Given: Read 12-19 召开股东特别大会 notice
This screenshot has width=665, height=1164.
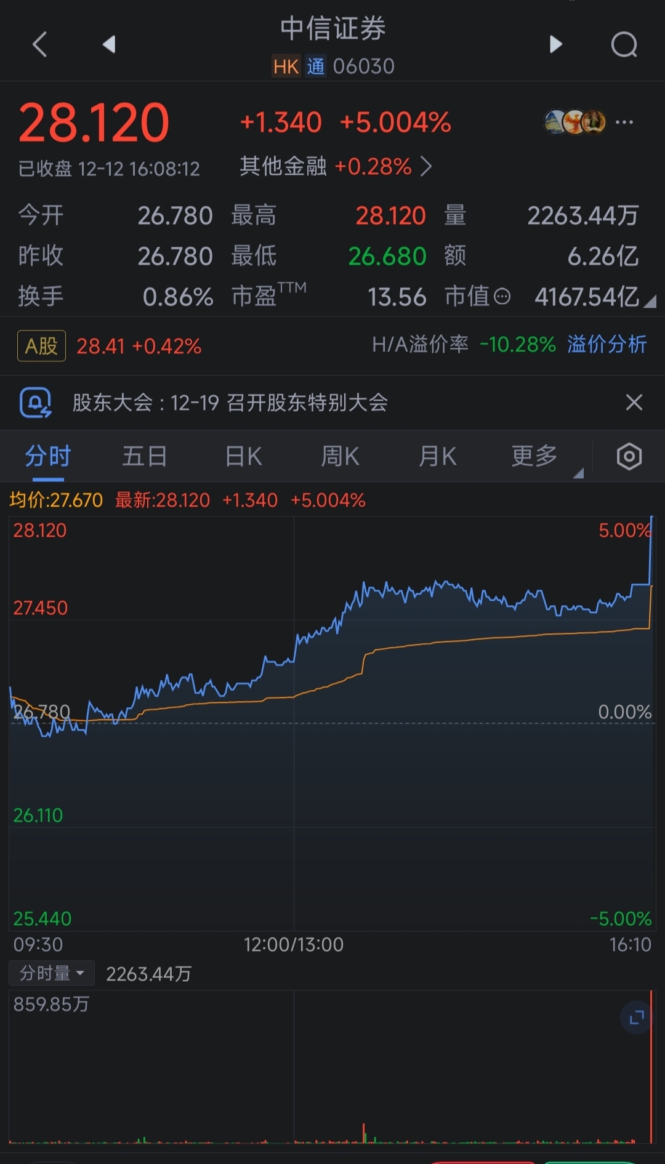Looking at the screenshot, I should click(x=279, y=403).
